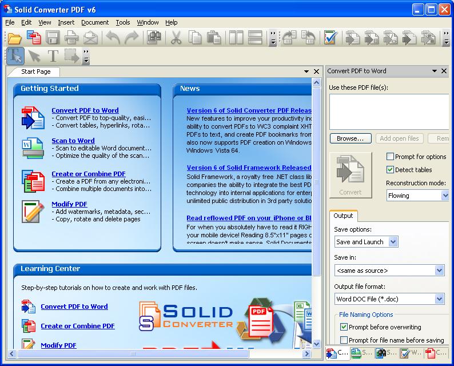Viewport: 454px width, 366px height.
Task: Open the Start Page tab list arrow
Action: [306, 71]
